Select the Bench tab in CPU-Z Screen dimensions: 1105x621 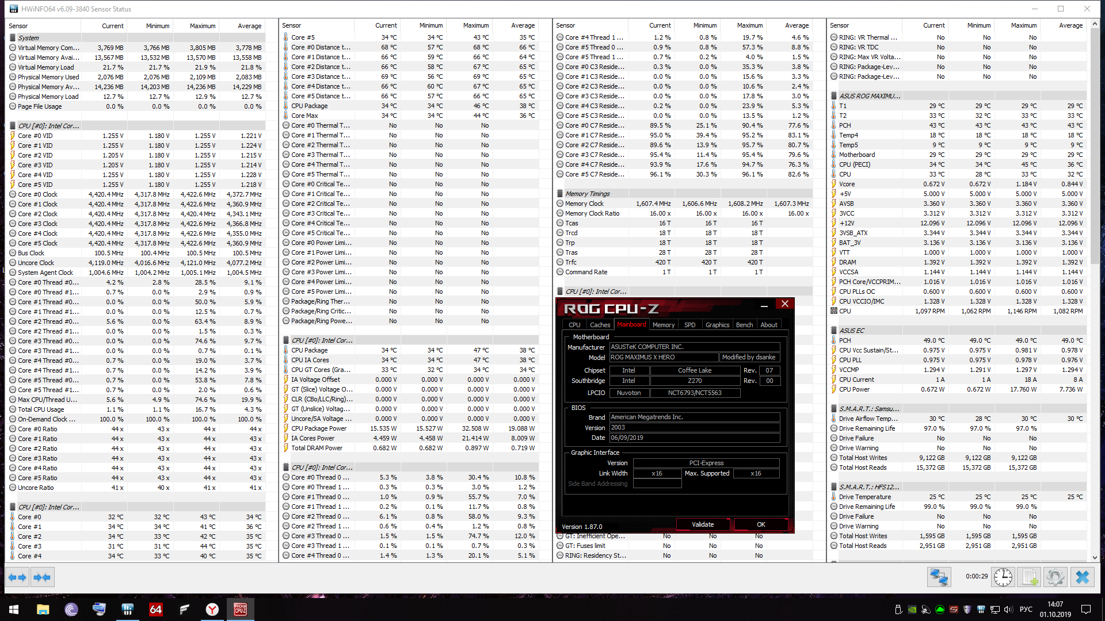click(x=744, y=325)
